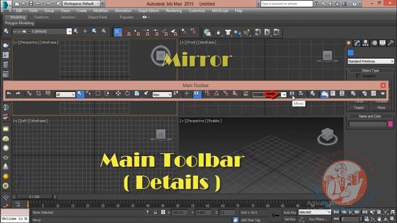Open the Select by Name dialog
The image size is (397, 223).
(x=88, y=94)
